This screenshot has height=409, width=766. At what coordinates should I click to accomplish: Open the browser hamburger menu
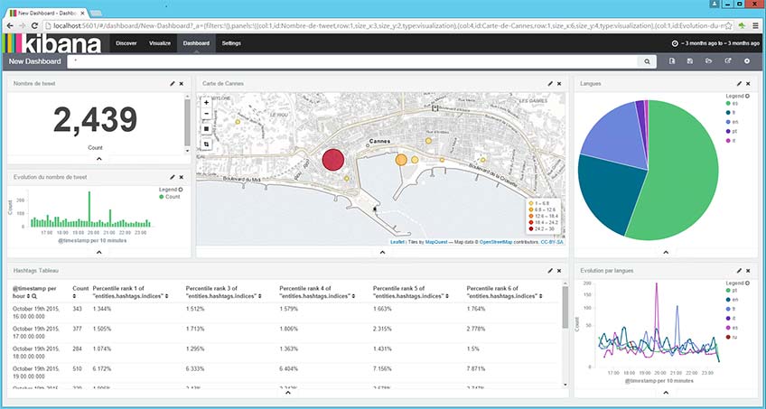(756, 26)
